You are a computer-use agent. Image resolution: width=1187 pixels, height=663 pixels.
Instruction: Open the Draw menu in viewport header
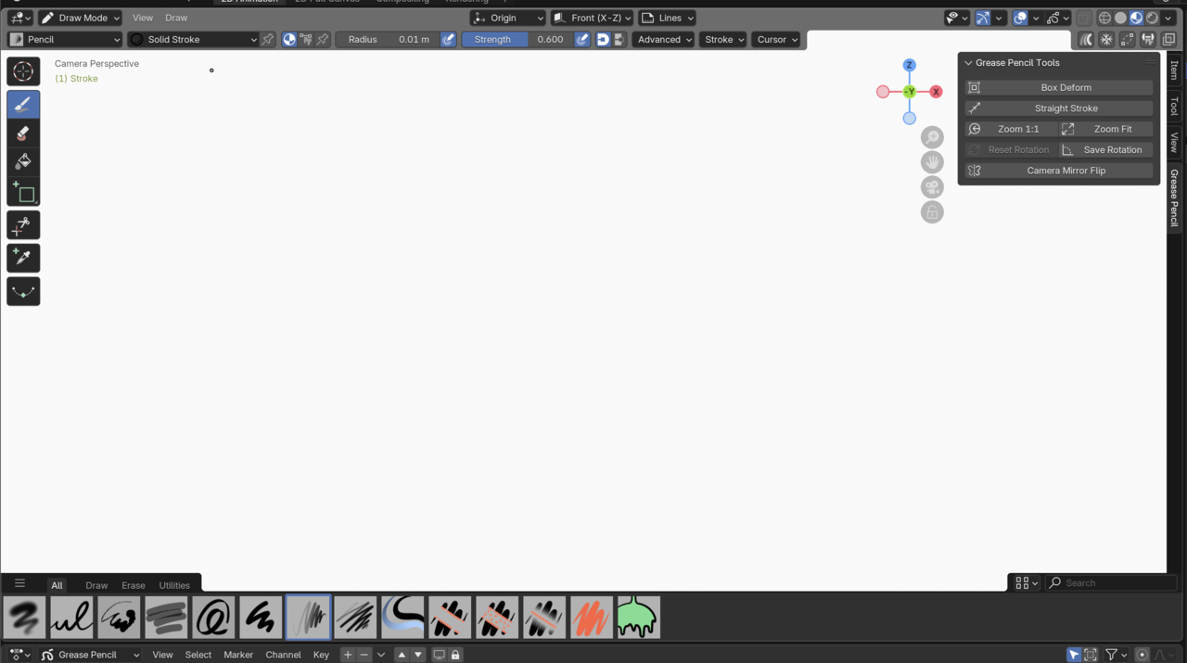(x=176, y=18)
